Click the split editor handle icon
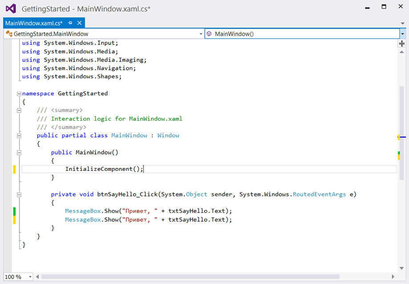The height and width of the screenshot is (284, 409). (402, 44)
